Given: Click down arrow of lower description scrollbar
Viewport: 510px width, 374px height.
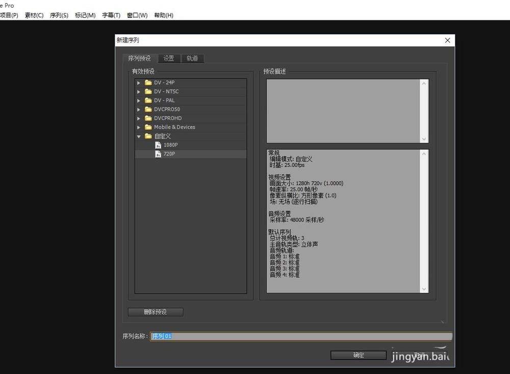Looking at the screenshot, I should [424, 289].
